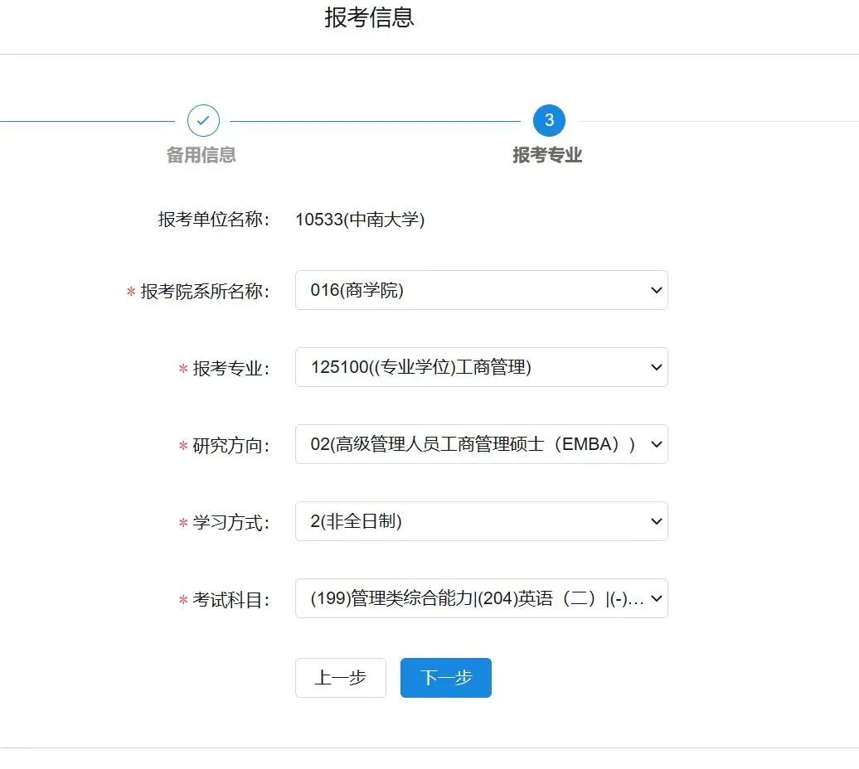
Task: Click the arrow on 016(商学院) dropdown
Action: [x=656, y=291]
